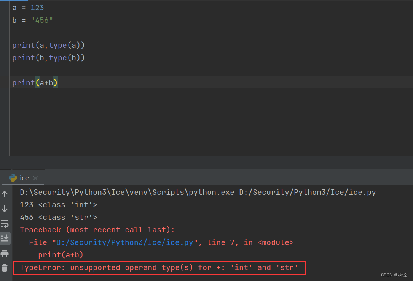The height and width of the screenshot is (281, 413).
Task: Open the D:/Security/Python3/Ice/ice.py traceback link
Action: pos(125,242)
